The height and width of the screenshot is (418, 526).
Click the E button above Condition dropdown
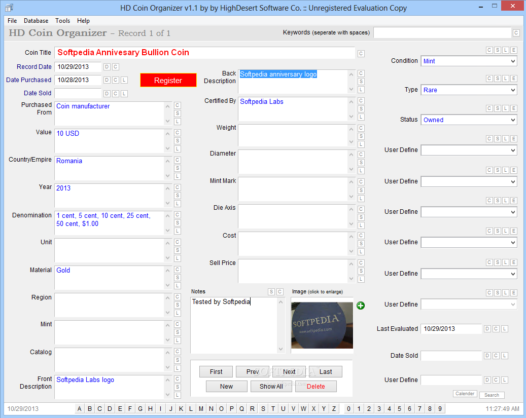[514, 50]
